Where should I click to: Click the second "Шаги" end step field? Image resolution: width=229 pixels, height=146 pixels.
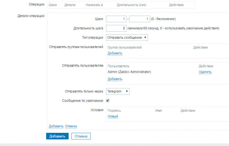tap(140, 19)
